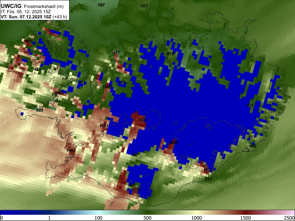Click the 1 tick label on the legend

pos(49,218)
